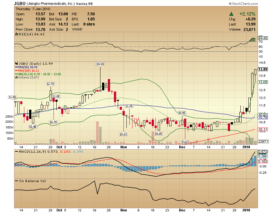Click the VWAP label
This screenshot has height=213, width=272.
coord(77,29)
